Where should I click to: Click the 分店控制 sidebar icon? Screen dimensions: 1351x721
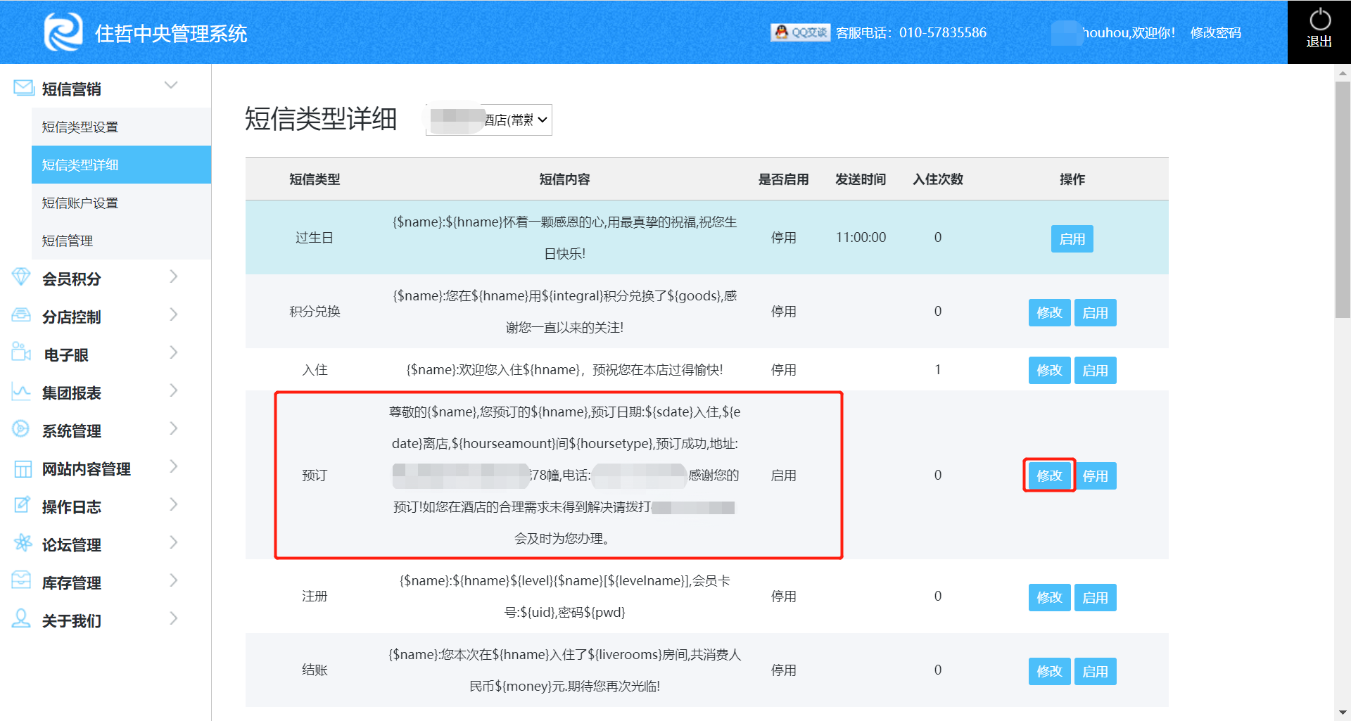coord(22,315)
